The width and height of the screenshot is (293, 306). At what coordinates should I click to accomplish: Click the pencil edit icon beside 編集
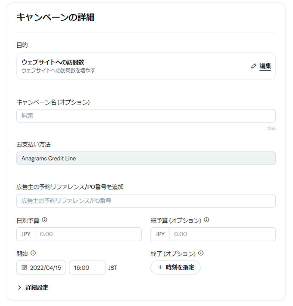point(254,66)
